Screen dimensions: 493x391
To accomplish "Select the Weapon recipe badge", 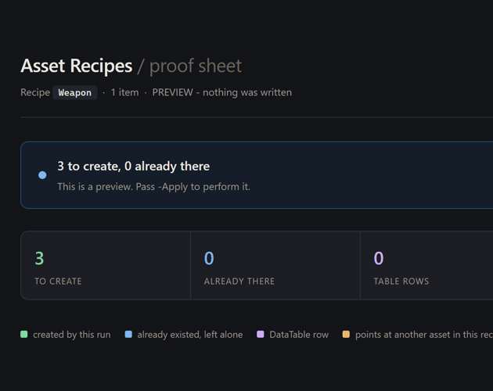I will pos(75,93).
